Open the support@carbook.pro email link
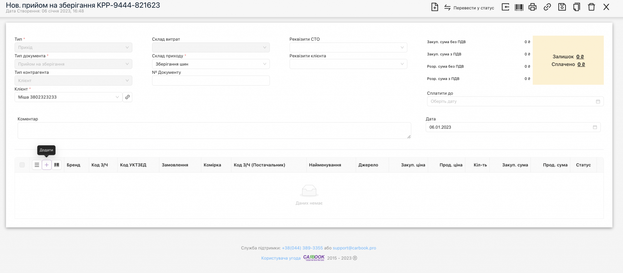The height and width of the screenshot is (273, 623). coord(354,248)
